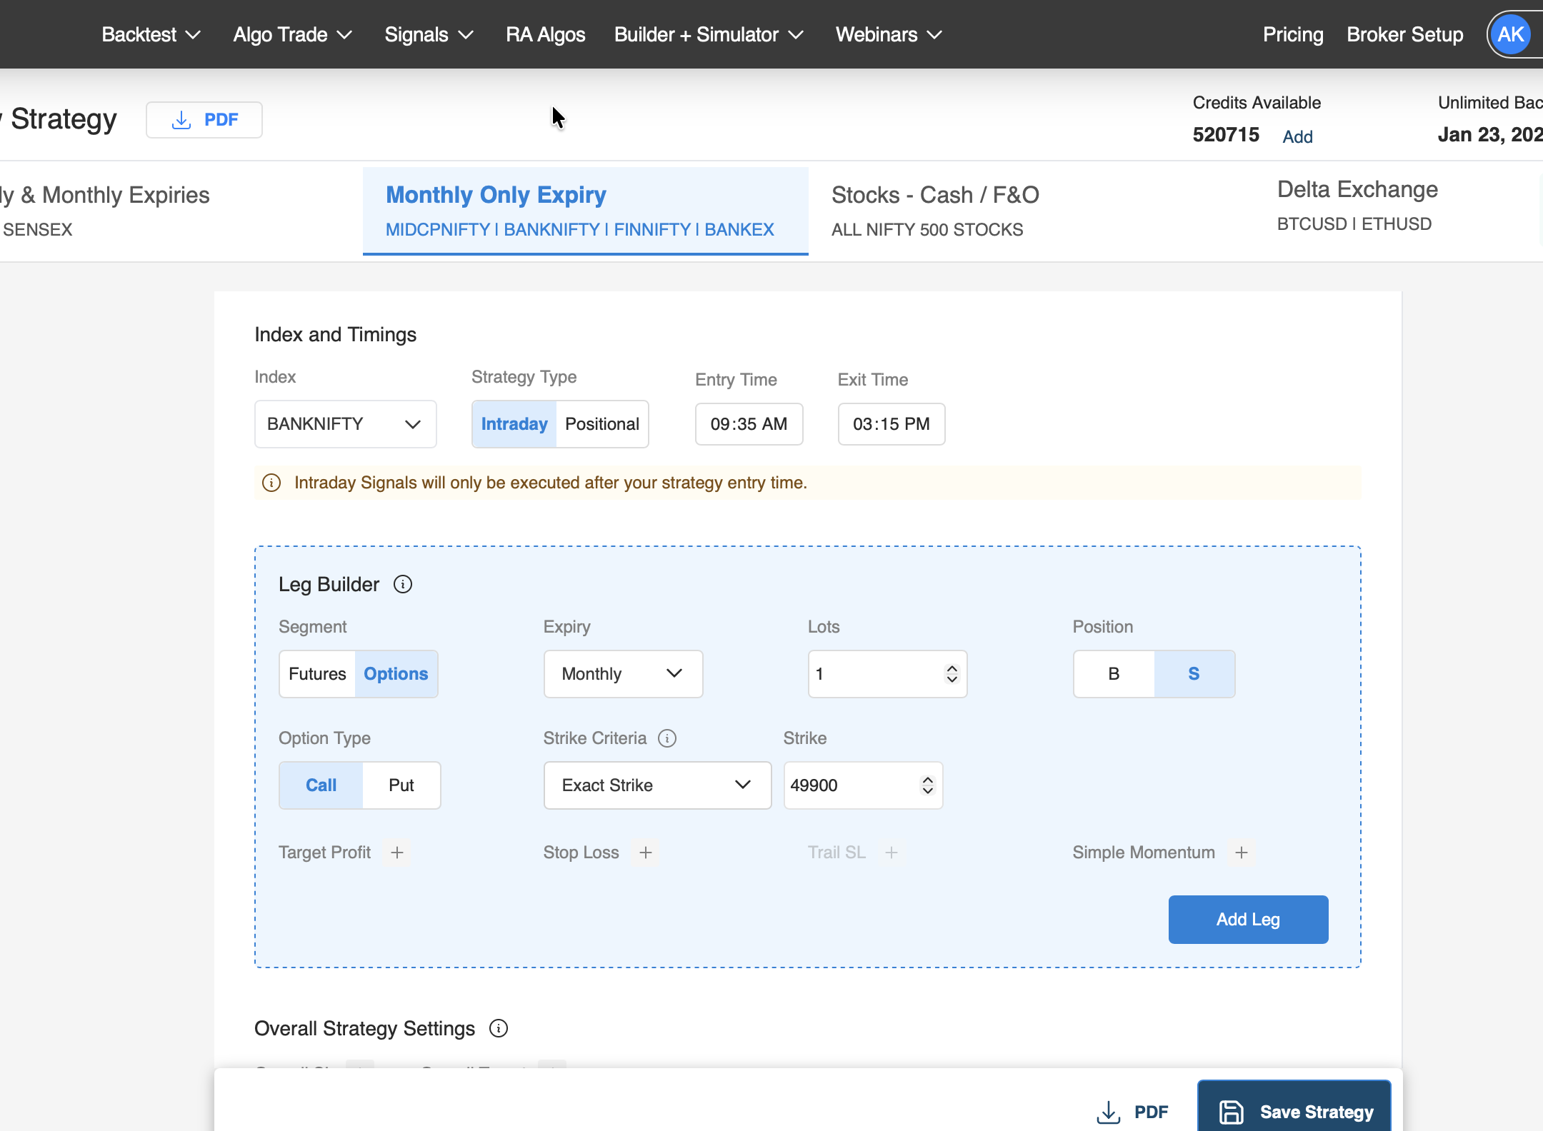Add a Stop Loss with plus icon
Viewport: 1543px width, 1131px height.
coord(646,853)
